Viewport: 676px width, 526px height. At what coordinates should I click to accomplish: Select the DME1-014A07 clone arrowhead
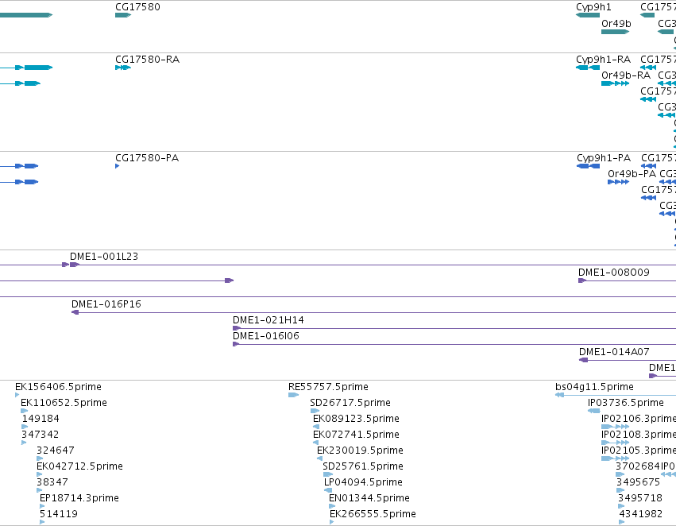click(x=583, y=360)
